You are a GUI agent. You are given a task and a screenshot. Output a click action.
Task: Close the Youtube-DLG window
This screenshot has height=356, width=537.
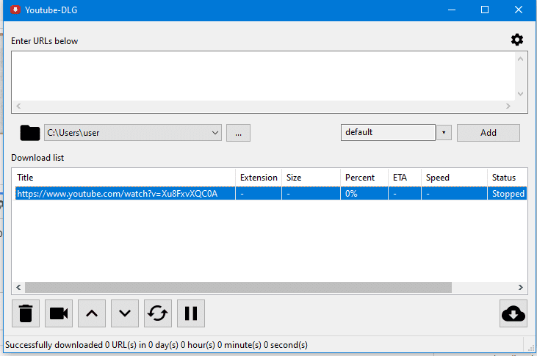click(519, 10)
